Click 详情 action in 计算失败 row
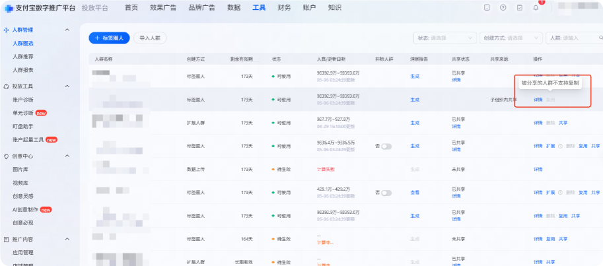 pyautogui.click(x=538, y=170)
